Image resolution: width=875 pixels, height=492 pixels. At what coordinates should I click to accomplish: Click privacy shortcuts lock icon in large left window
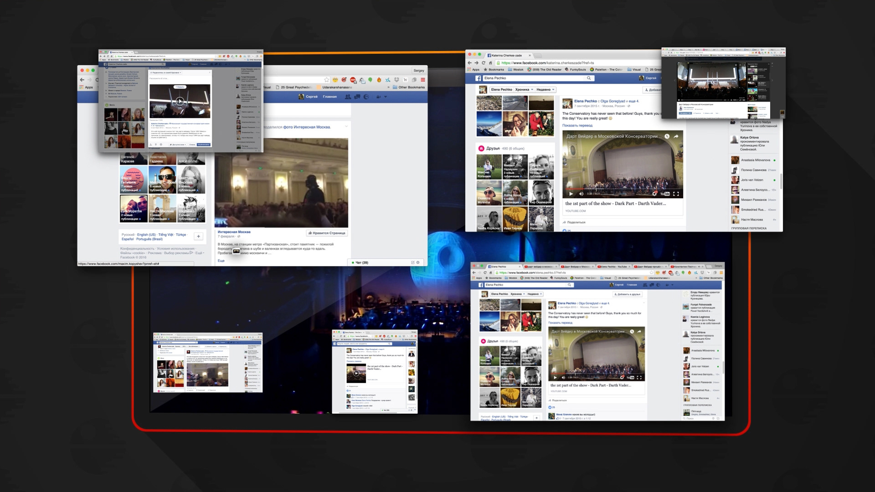(378, 97)
